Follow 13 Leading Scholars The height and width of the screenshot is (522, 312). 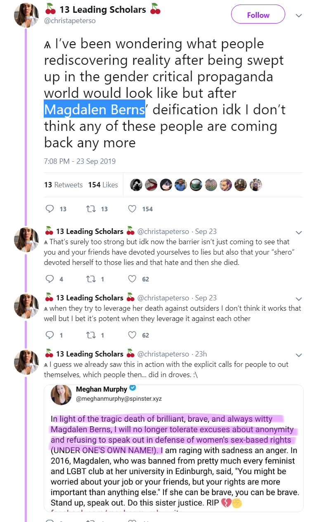coord(258,15)
